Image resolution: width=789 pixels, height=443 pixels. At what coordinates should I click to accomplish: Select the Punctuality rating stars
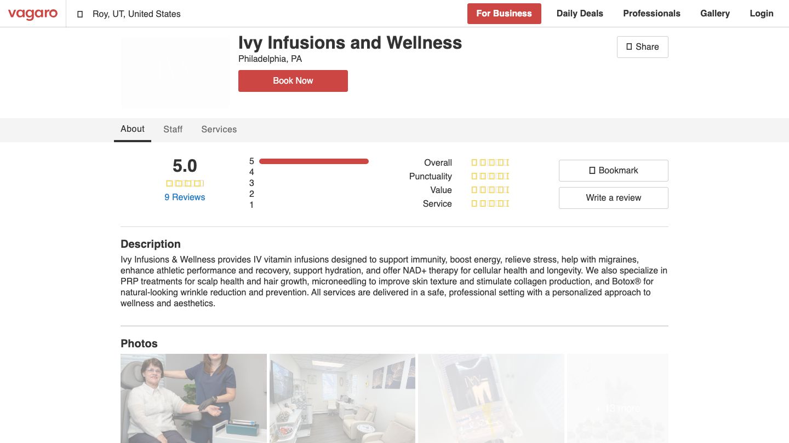point(490,176)
